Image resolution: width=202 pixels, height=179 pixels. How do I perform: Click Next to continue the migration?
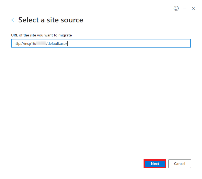[x=155, y=164]
